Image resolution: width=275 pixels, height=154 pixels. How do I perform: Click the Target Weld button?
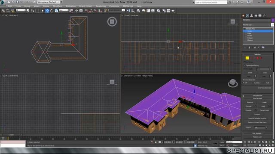[265, 110]
